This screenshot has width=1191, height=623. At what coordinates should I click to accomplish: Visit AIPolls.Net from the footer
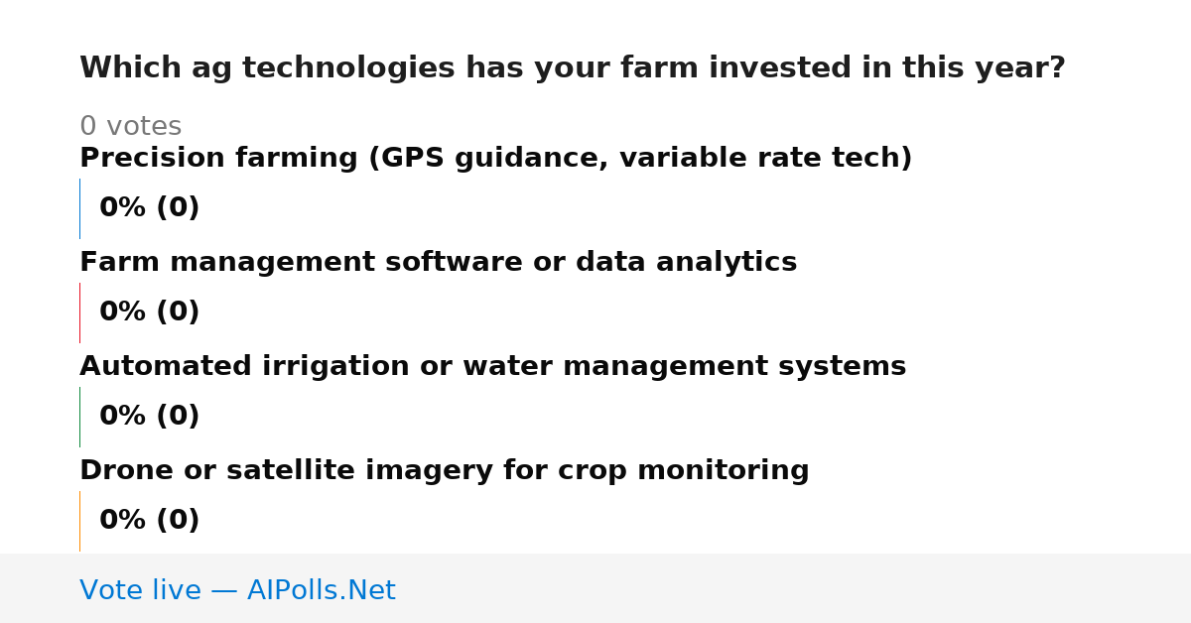[x=321, y=591]
